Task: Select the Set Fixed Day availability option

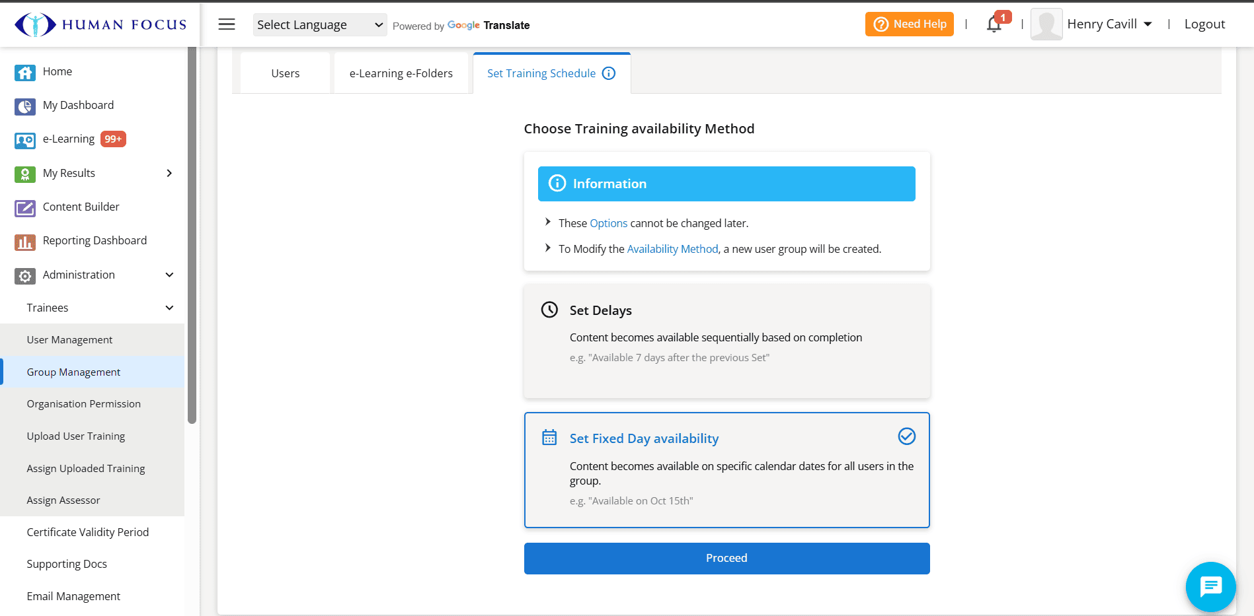Action: pyautogui.click(x=726, y=469)
